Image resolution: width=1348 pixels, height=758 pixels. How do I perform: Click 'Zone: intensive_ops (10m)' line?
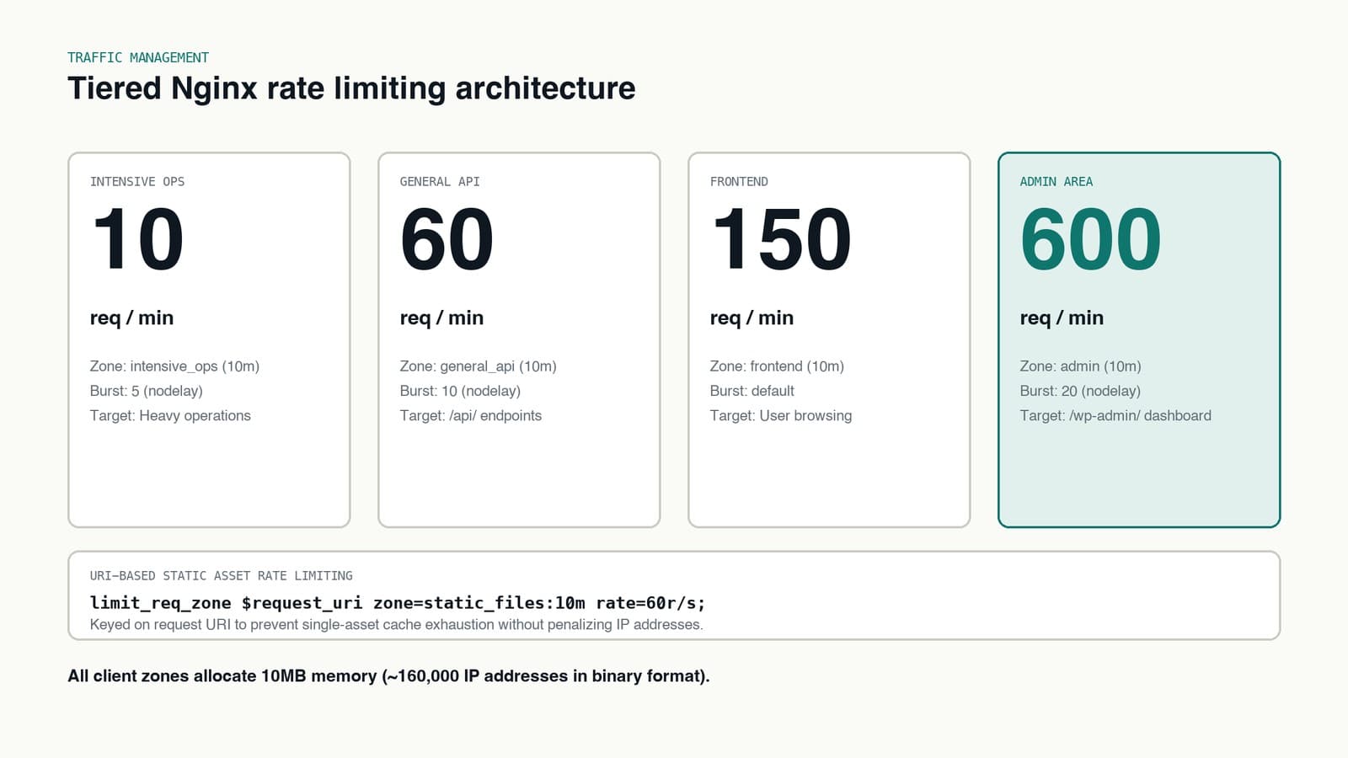coord(174,366)
